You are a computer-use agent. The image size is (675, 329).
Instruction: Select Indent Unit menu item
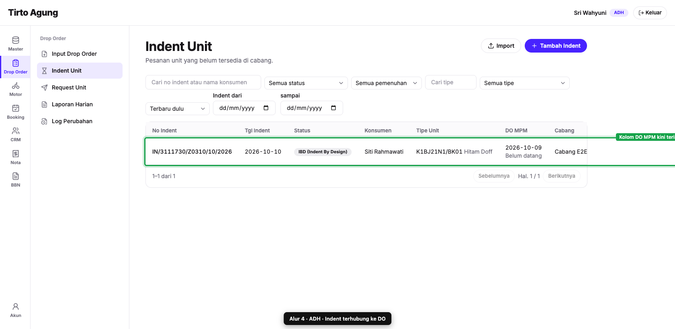pos(80,71)
